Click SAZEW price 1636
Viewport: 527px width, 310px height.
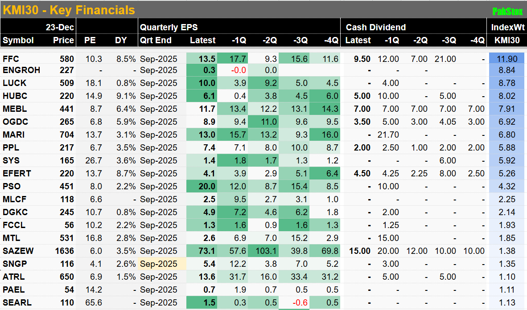tap(65, 251)
